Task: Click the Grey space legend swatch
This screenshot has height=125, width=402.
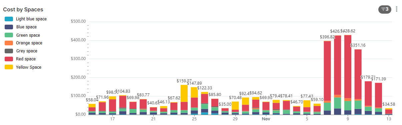Action: [x=9, y=51]
